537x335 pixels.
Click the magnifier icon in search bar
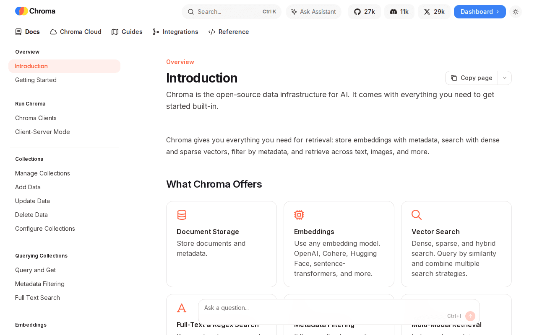coord(190,12)
